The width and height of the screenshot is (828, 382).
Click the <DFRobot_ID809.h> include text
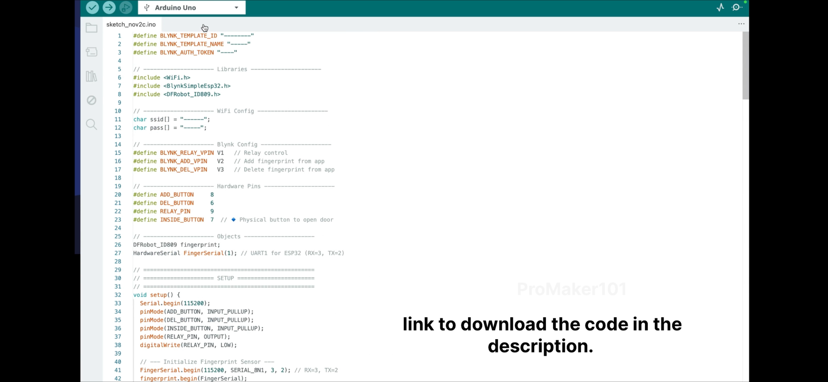point(192,94)
